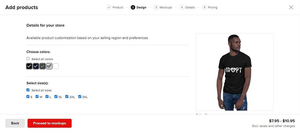
Task: Close the Add products dialog
Action: [x=291, y=7]
